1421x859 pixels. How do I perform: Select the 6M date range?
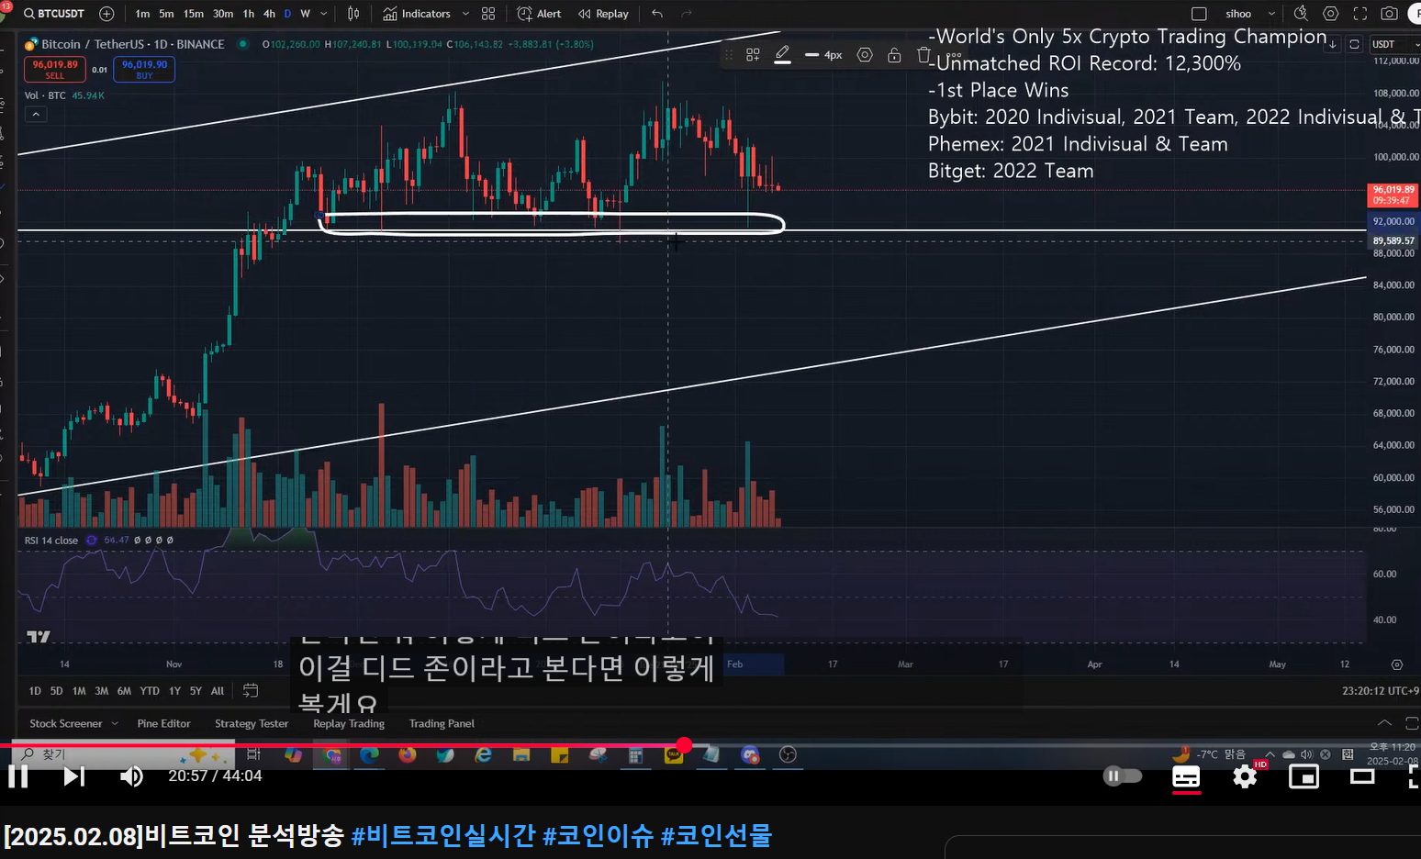point(124,691)
